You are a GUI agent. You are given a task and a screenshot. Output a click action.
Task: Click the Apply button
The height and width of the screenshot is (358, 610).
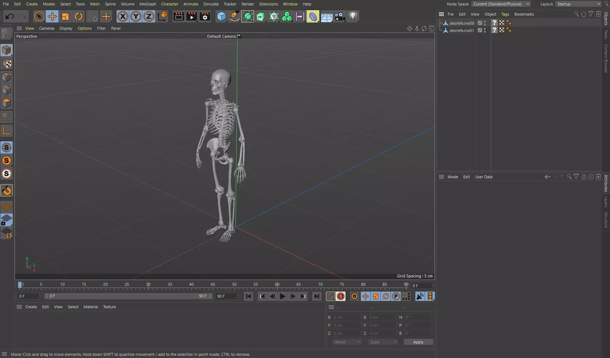(418, 342)
